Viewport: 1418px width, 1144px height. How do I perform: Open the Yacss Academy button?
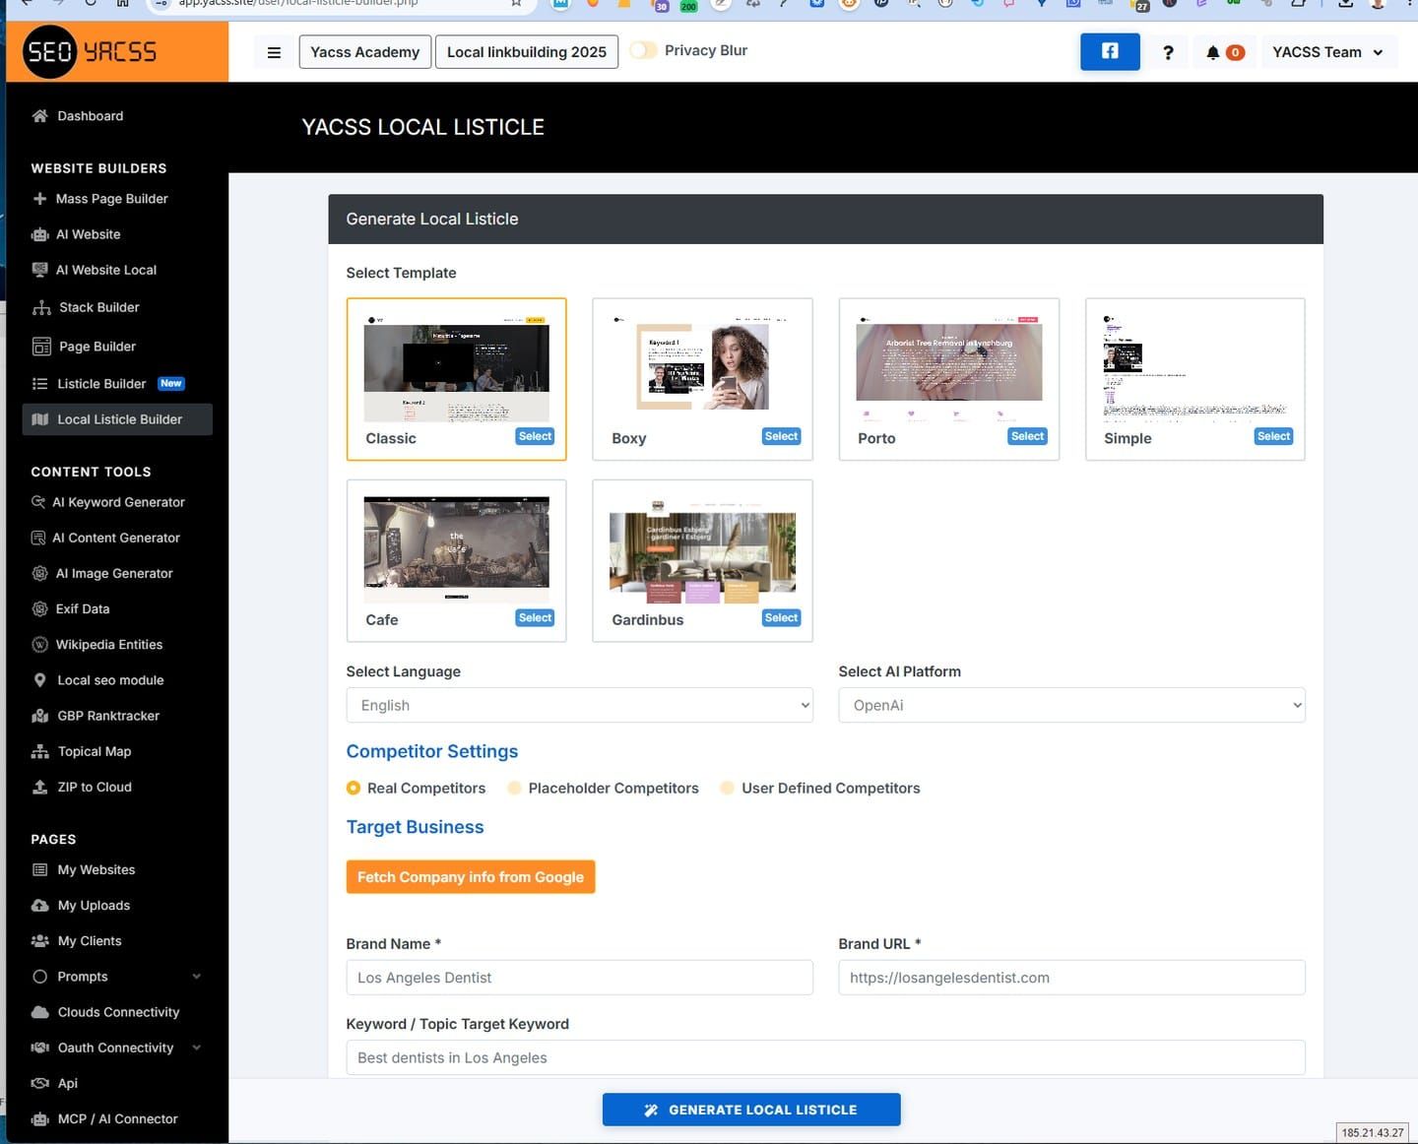coord(364,52)
